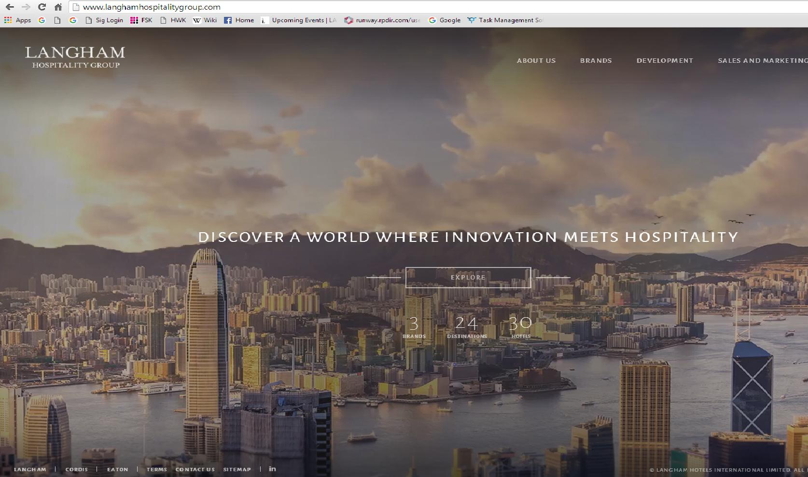This screenshot has width=808, height=477.
Task: Go to the Contact Us page
Action: tap(195, 469)
